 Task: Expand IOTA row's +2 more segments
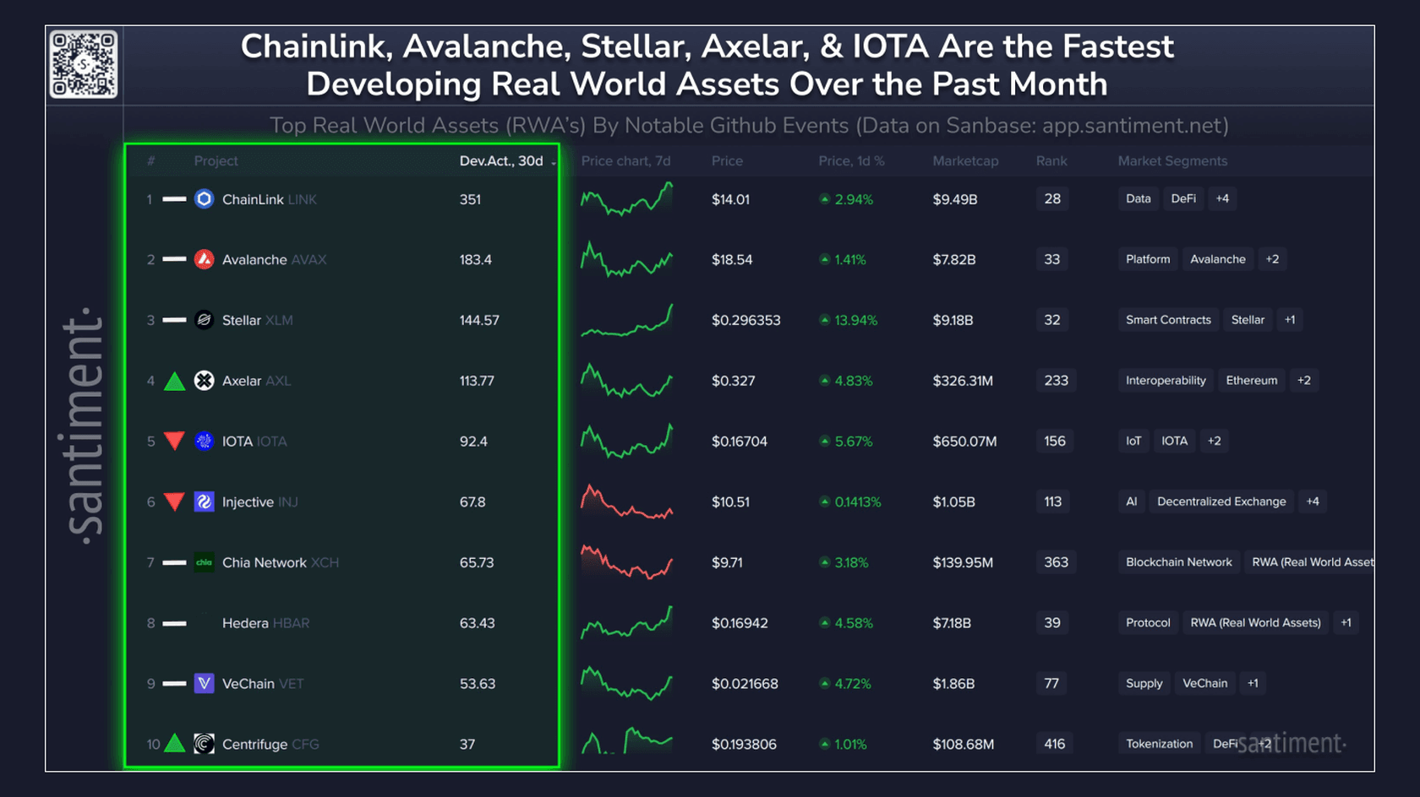pos(1215,441)
